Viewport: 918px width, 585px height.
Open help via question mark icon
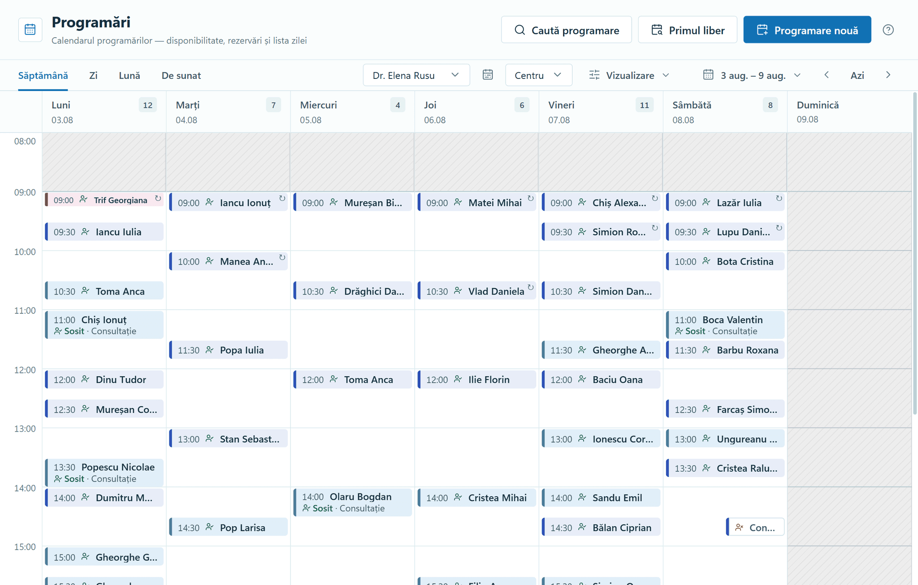pyautogui.click(x=888, y=30)
